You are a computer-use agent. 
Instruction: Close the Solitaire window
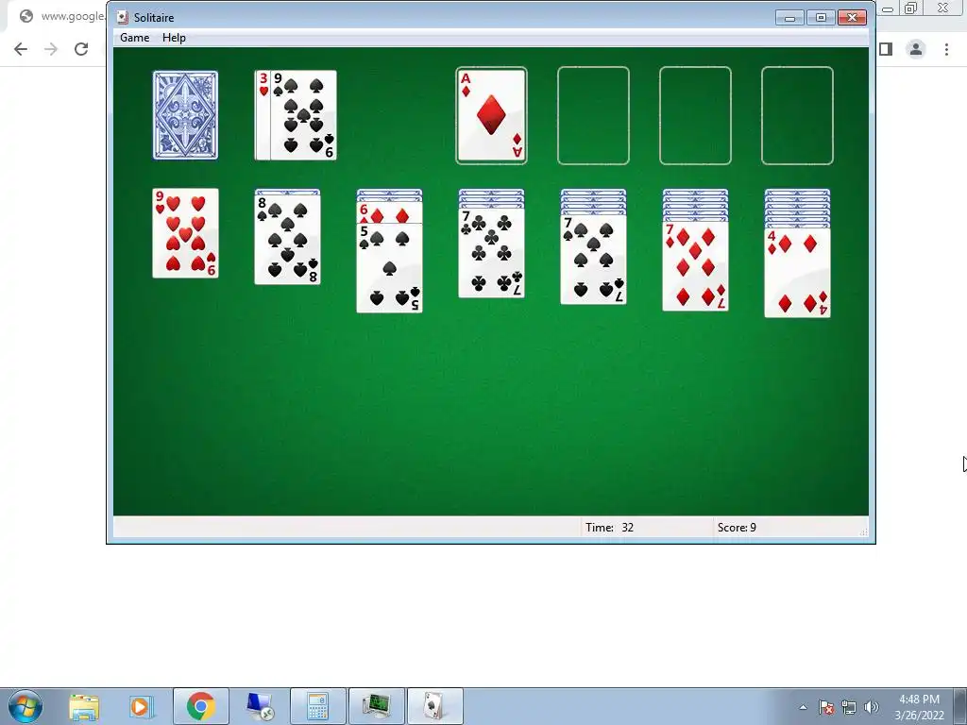pyautogui.click(x=853, y=17)
